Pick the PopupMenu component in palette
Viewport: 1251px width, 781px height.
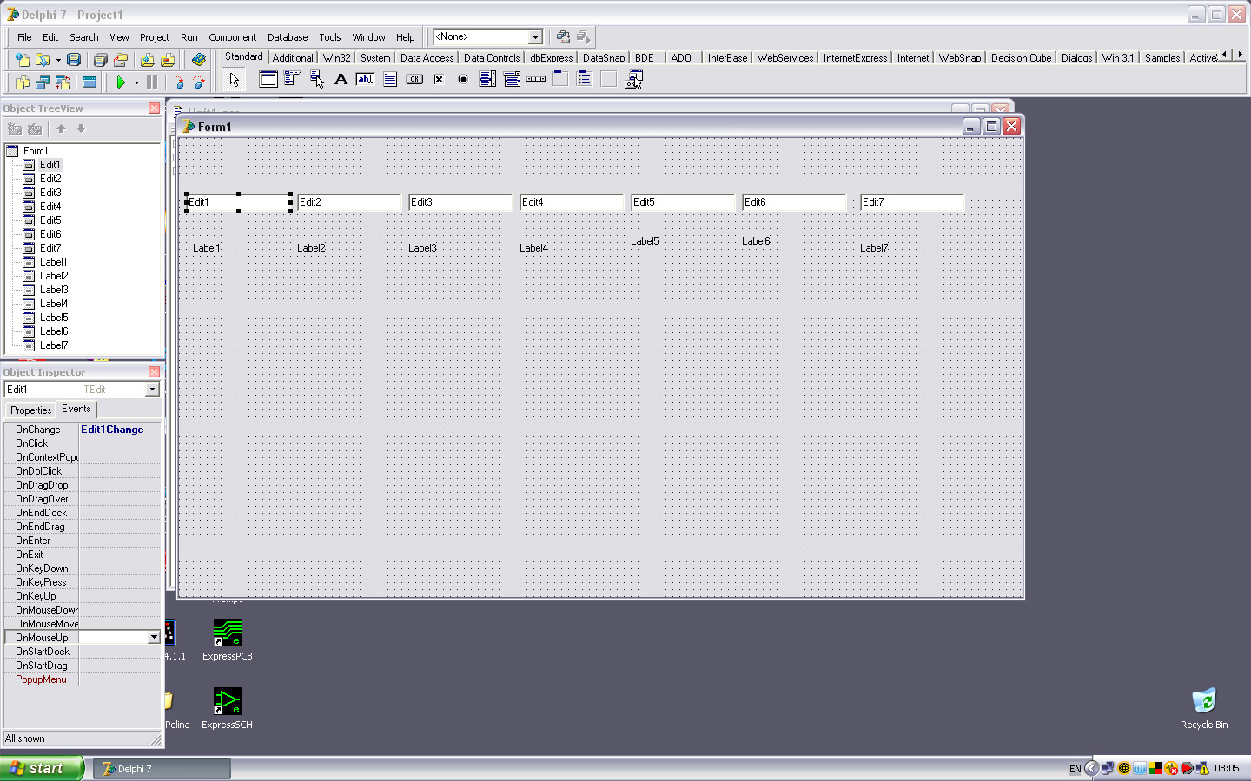point(317,79)
